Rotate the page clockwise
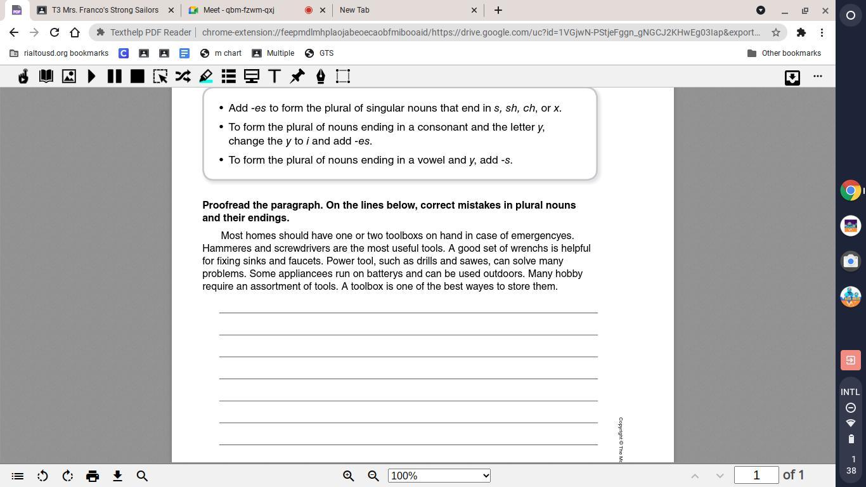866x487 pixels. (x=68, y=476)
